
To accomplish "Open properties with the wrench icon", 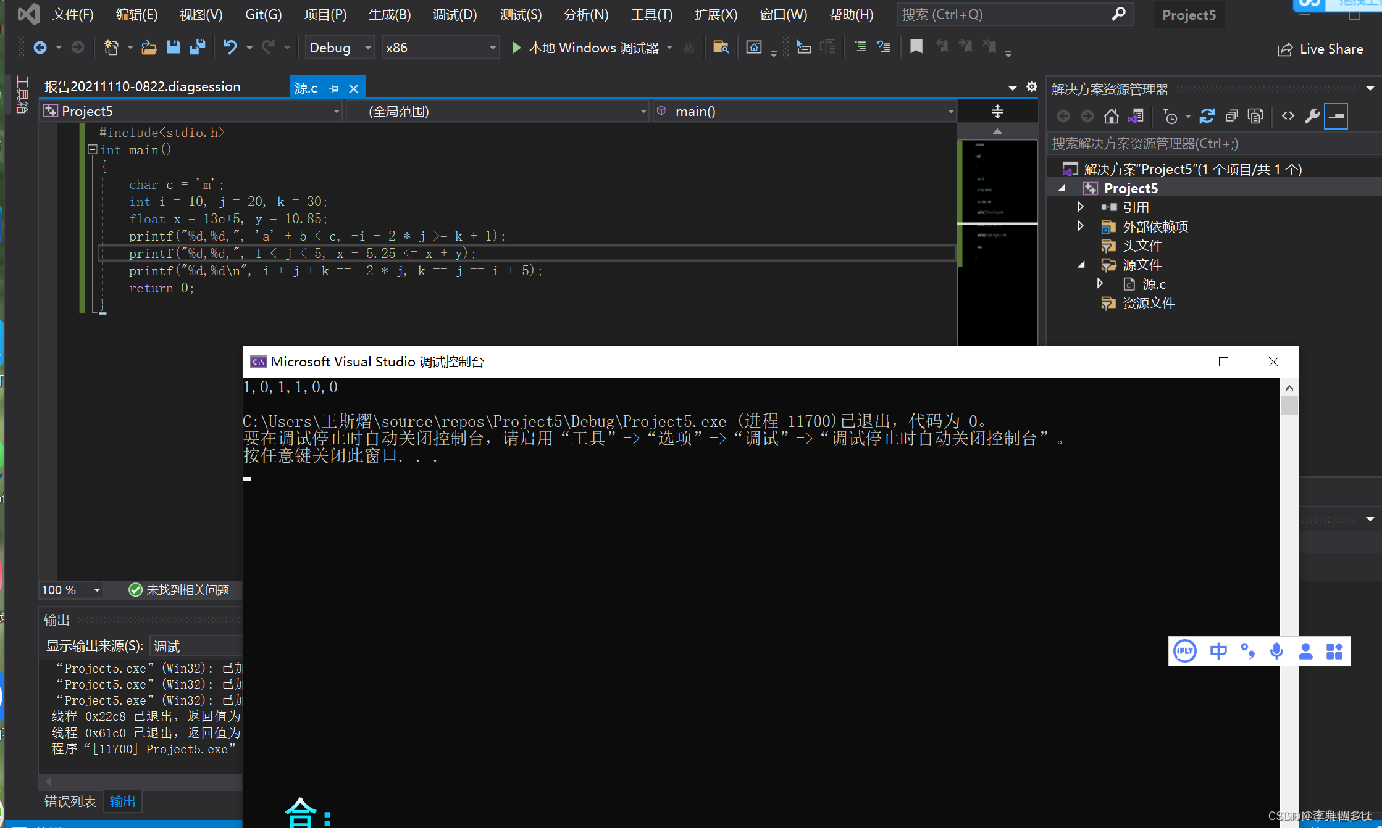I will point(1312,116).
